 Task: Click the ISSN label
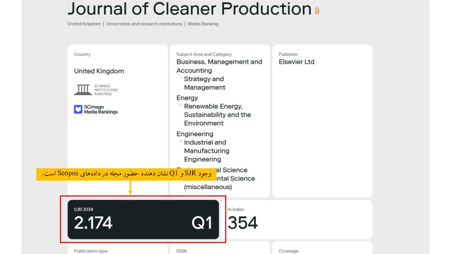181,251
